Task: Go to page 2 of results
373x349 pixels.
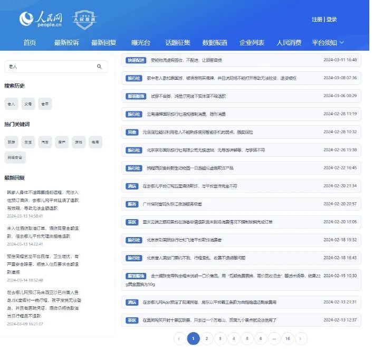Action: [207, 338]
